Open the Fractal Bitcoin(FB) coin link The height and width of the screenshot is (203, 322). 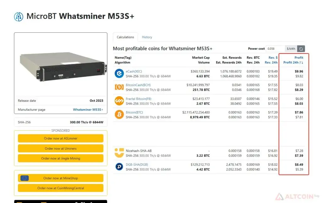coord(138,99)
